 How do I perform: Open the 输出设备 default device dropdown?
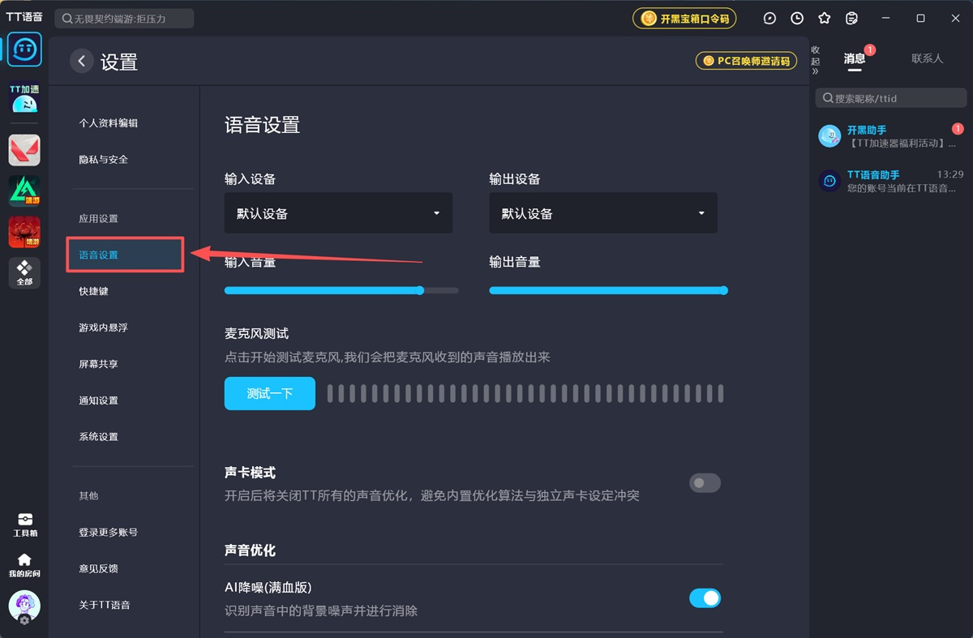pos(602,212)
